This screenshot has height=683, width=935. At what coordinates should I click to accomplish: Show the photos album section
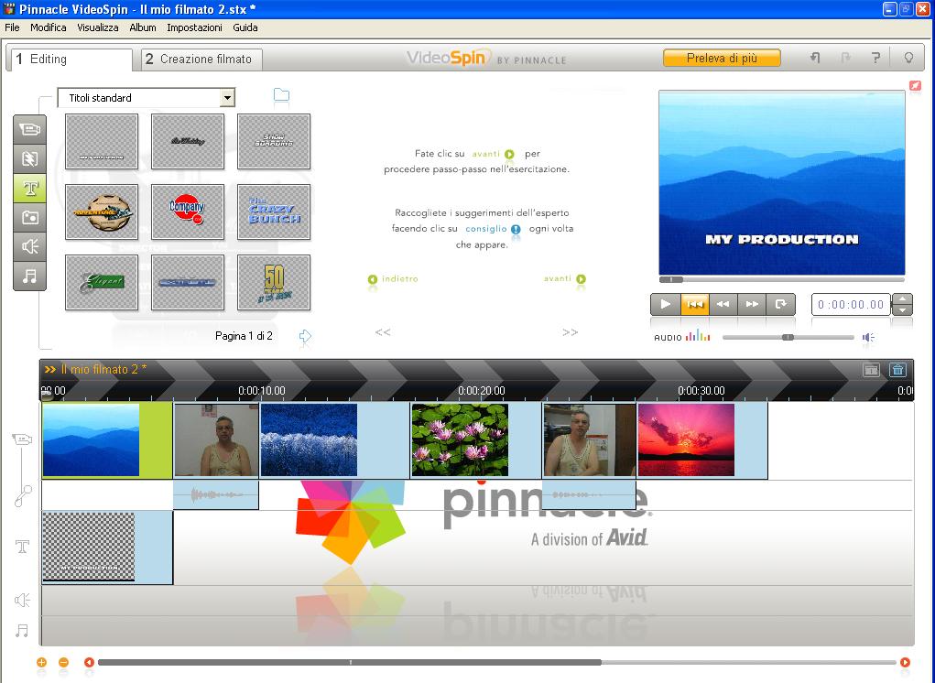pyautogui.click(x=30, y=217)
